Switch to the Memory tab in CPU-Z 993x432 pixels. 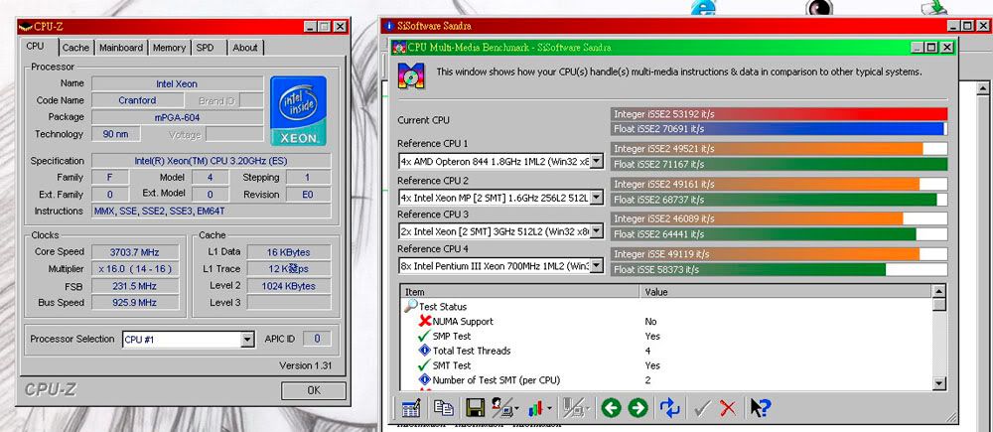pyautogui.click(x=169, y=48)
